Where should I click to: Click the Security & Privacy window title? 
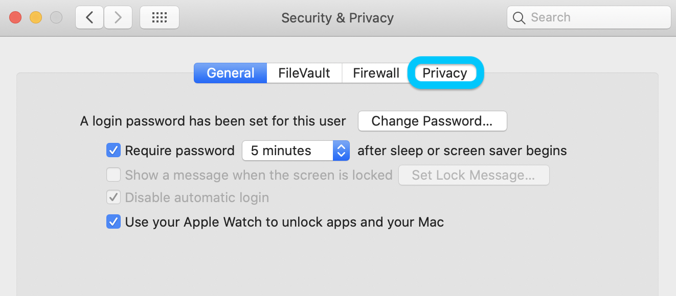coord(337,18)
